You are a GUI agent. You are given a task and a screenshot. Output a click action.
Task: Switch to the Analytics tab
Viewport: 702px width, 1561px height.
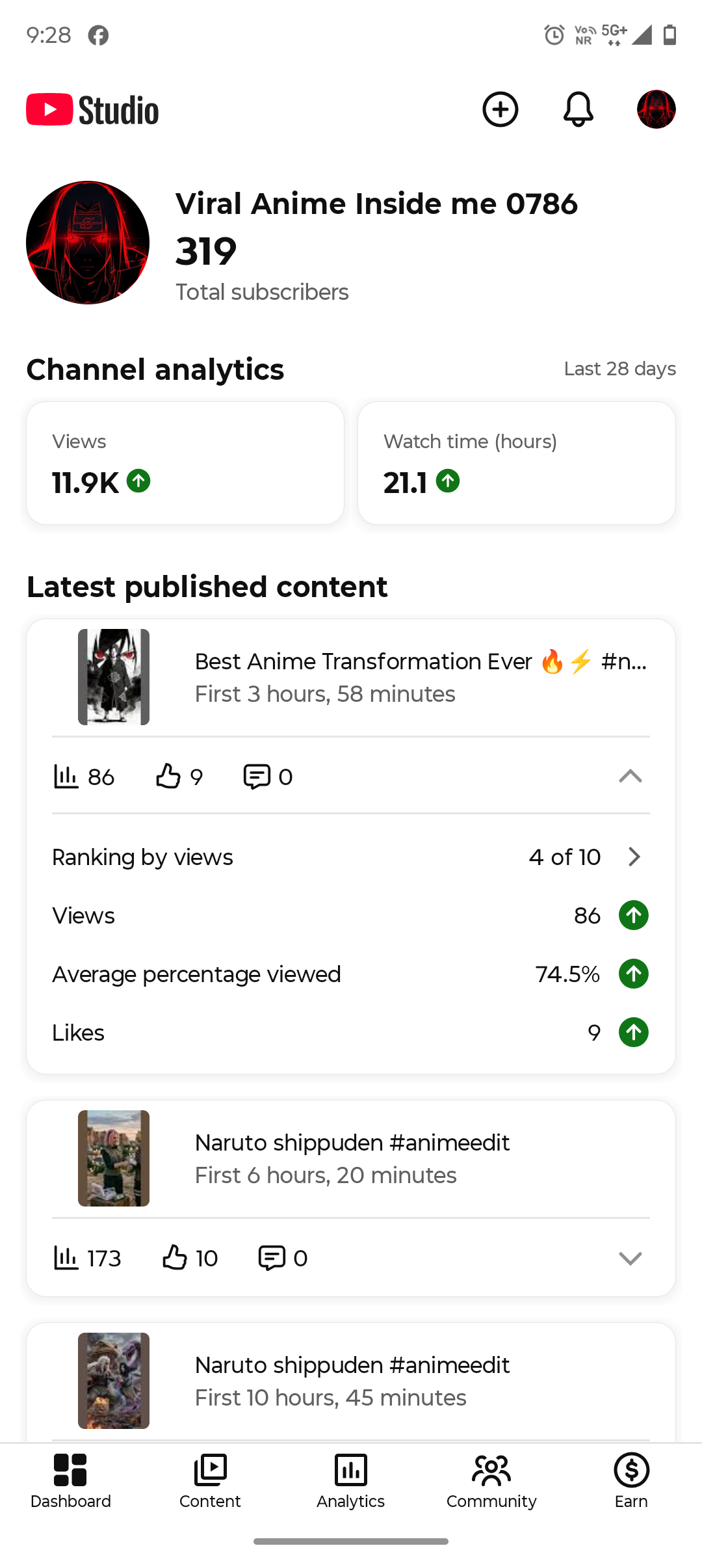click(x=351, y=1481)
